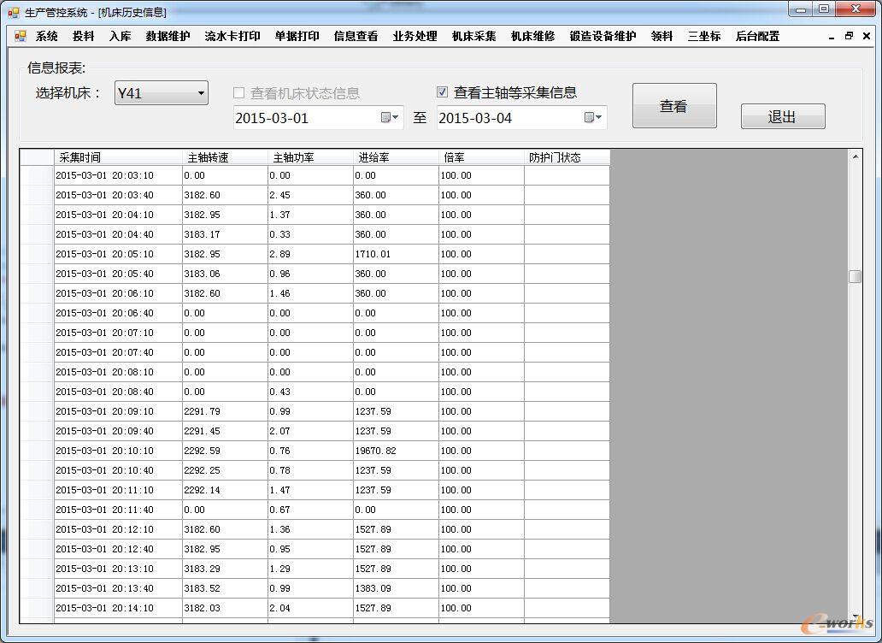Select spindle speed cell 2291.79
Screen dimensions: 882x643
[x=225, y=412]
